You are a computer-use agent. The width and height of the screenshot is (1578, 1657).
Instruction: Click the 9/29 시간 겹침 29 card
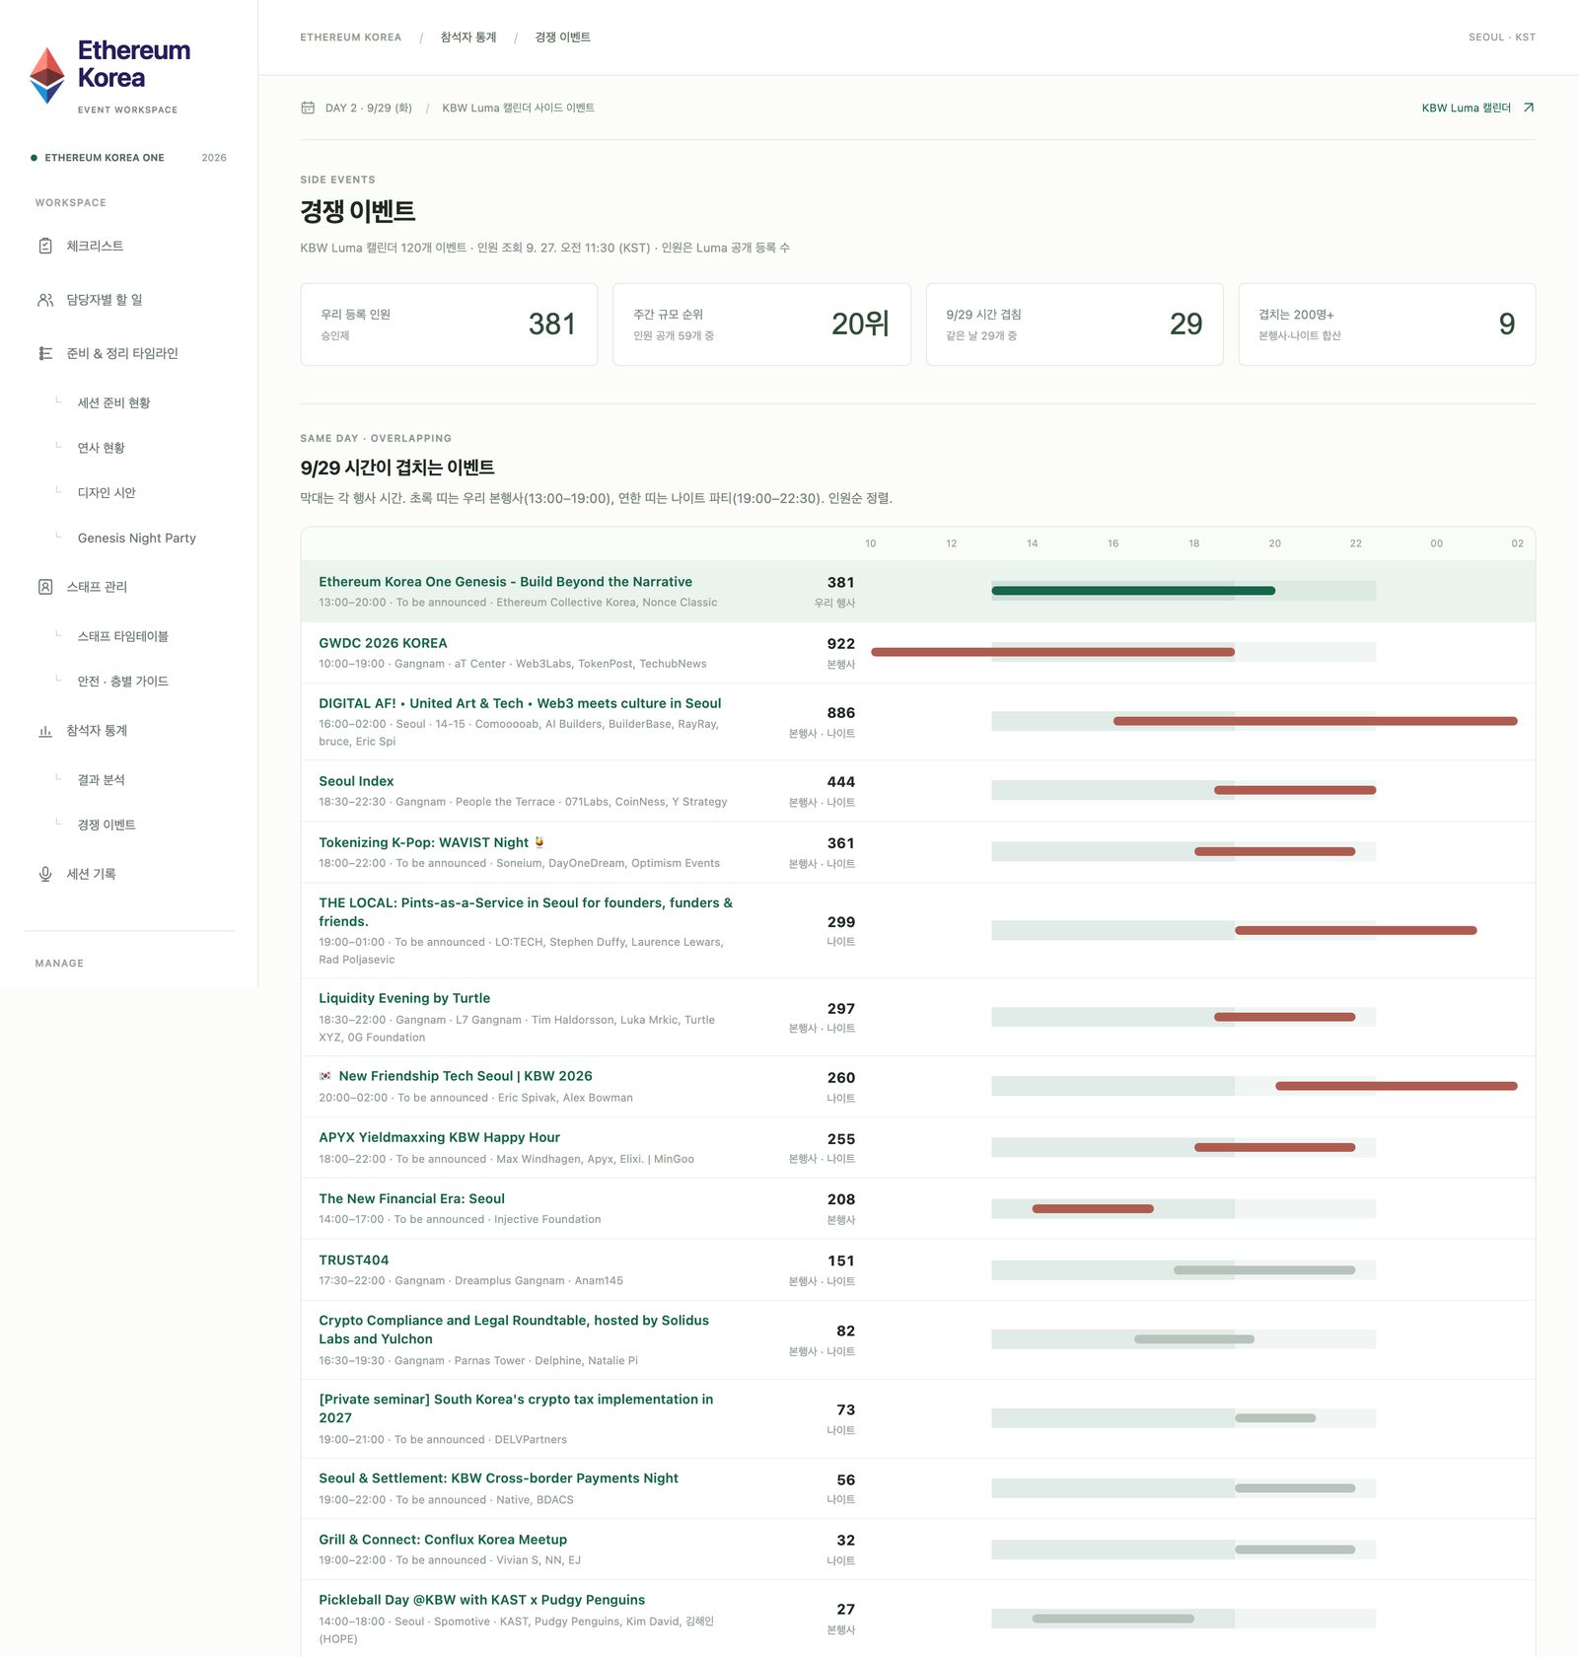pyautogui.click(x=1074, y=324)
